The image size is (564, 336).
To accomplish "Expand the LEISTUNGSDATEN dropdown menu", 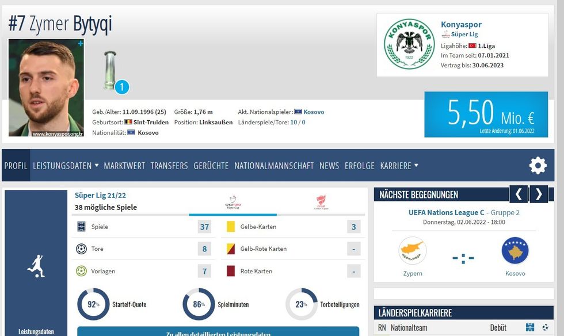I will 63,166.
